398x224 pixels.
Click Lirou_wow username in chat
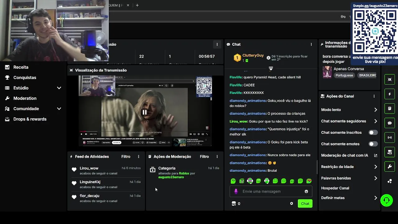[238, 121]
